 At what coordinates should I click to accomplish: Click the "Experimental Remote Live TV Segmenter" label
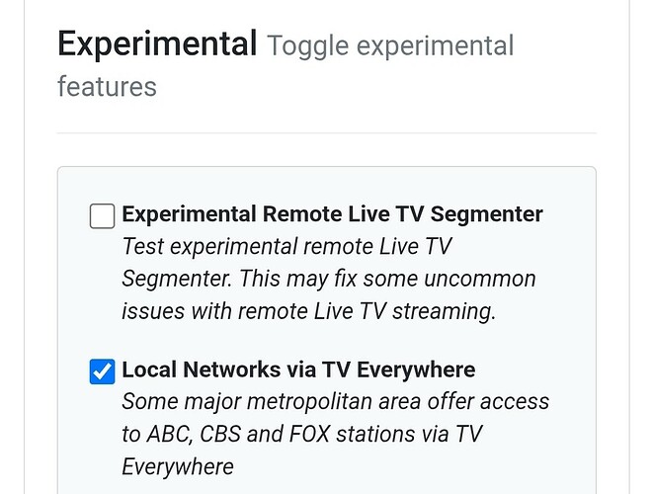tap(332, 214)
